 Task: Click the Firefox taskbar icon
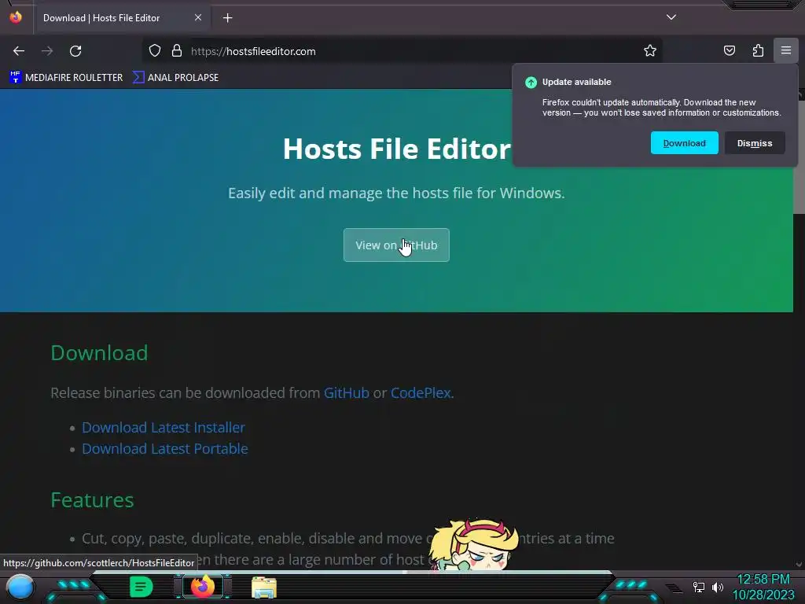point(203,587)
